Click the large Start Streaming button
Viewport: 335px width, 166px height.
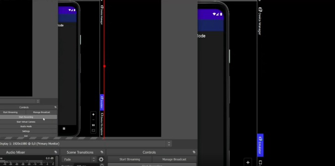130,160
